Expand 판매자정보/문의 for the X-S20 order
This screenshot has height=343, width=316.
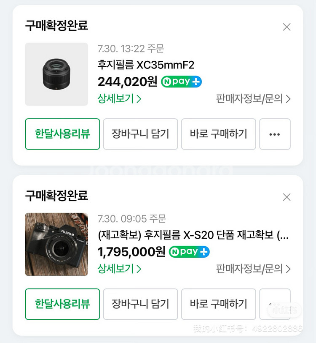253,269
